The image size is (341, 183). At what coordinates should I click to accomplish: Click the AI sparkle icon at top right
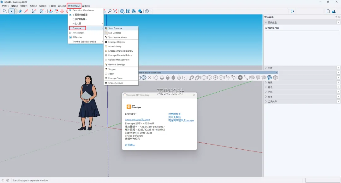pyautogui.click(x=293, y=11)
